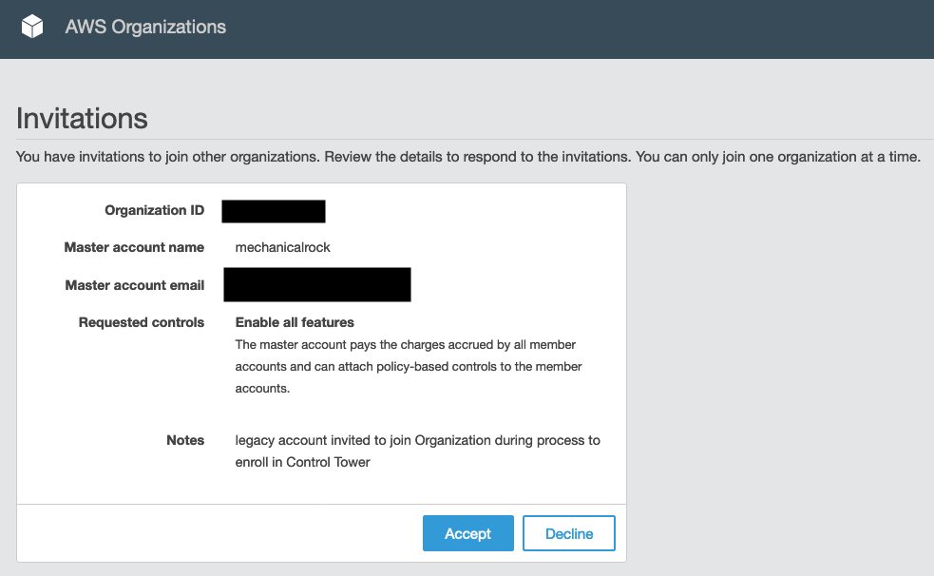Click the master account pays charges description

[x=409, y=366]
